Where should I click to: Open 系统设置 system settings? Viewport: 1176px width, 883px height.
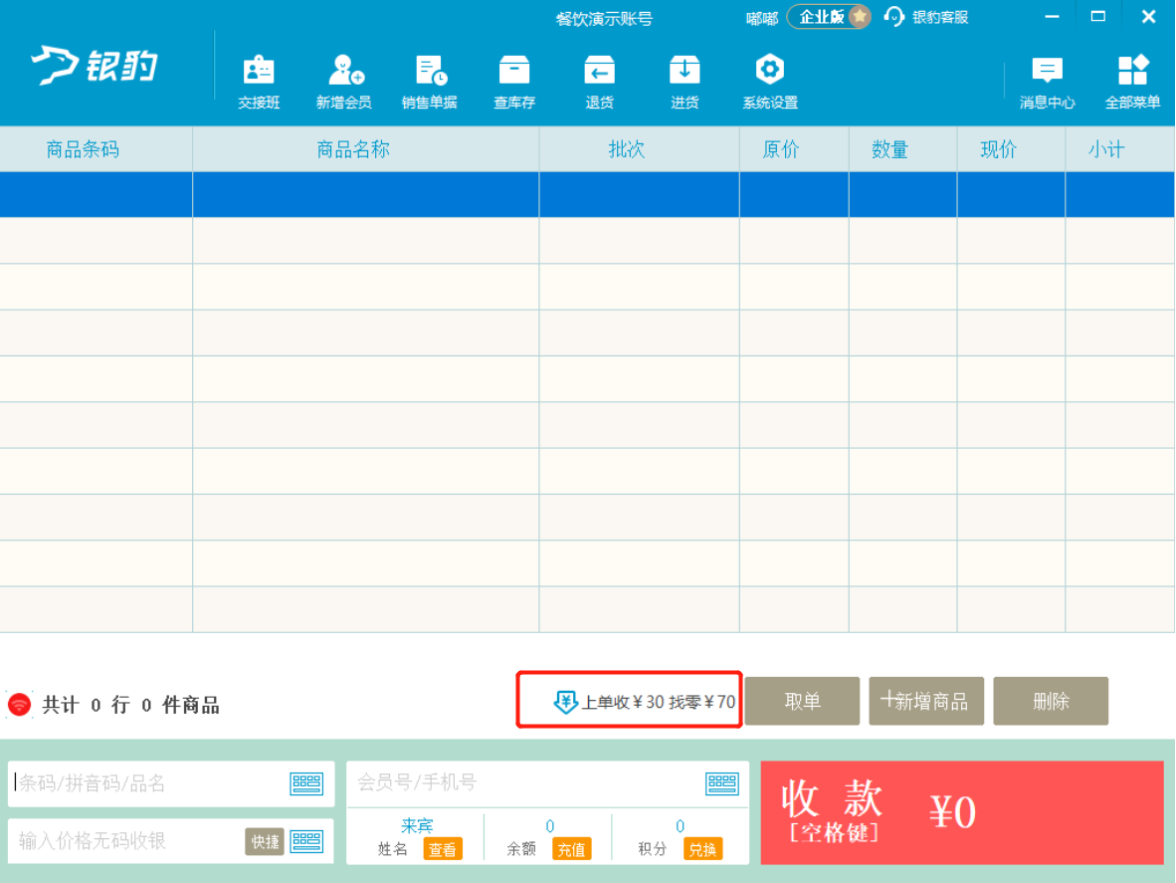pyautogui.click(x=770, y=82)
